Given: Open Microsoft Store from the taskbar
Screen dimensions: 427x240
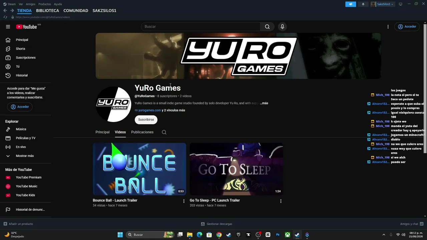Looking at the screenshot, I should point(209,235).
